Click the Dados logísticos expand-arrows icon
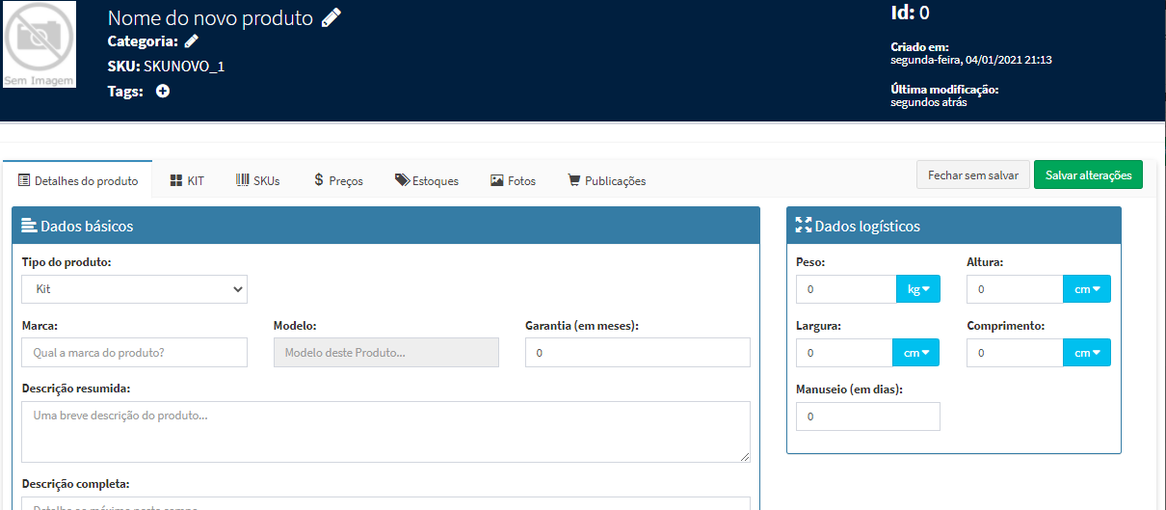Viewport: 1166px width, 510px height. tap(803, 226)
